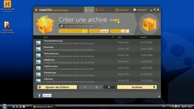Select the Desert.jpg file name
Screen dimensions: 194x109
tap(48, 47)
